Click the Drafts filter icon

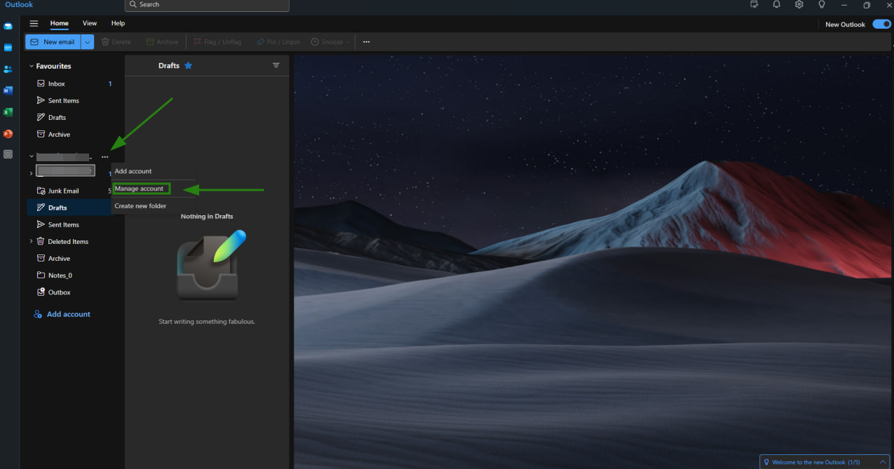pos(276,65)
